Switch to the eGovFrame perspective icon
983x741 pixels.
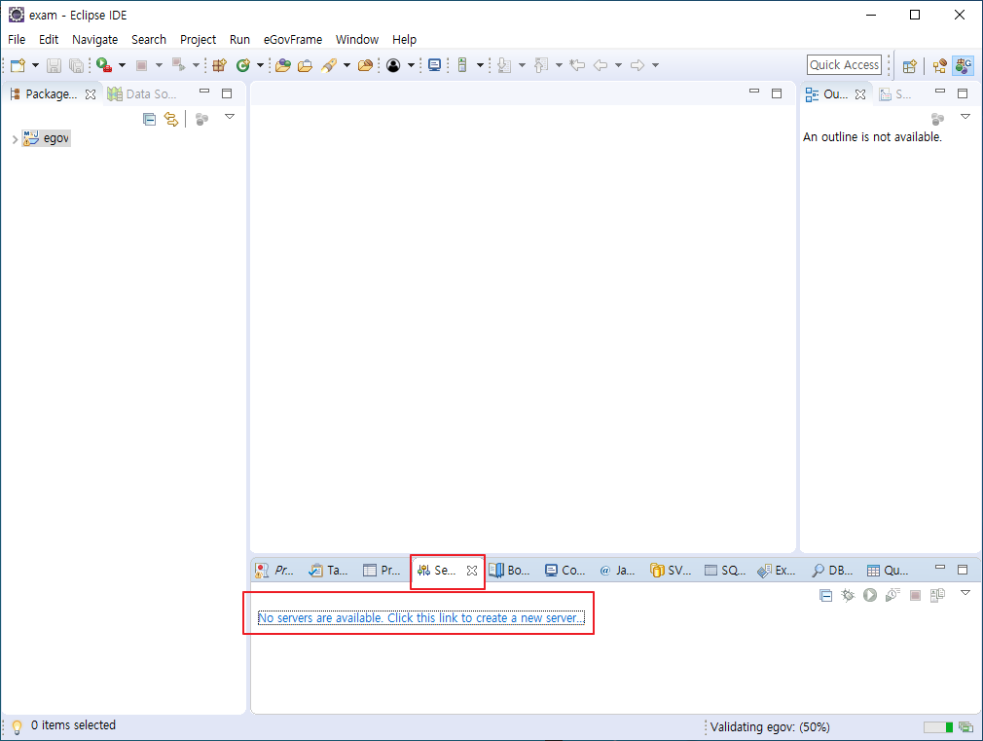964,65
